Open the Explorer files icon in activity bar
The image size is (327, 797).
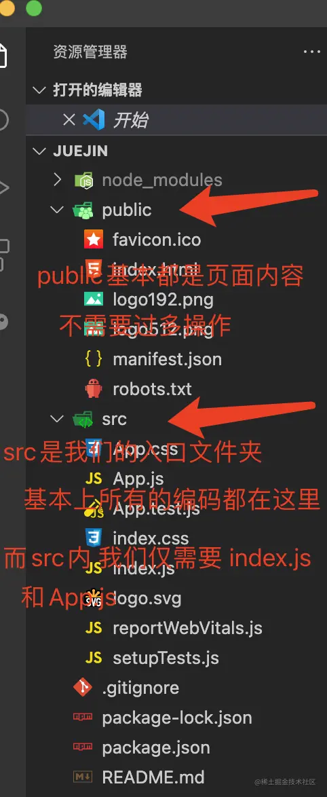point(3,54)
